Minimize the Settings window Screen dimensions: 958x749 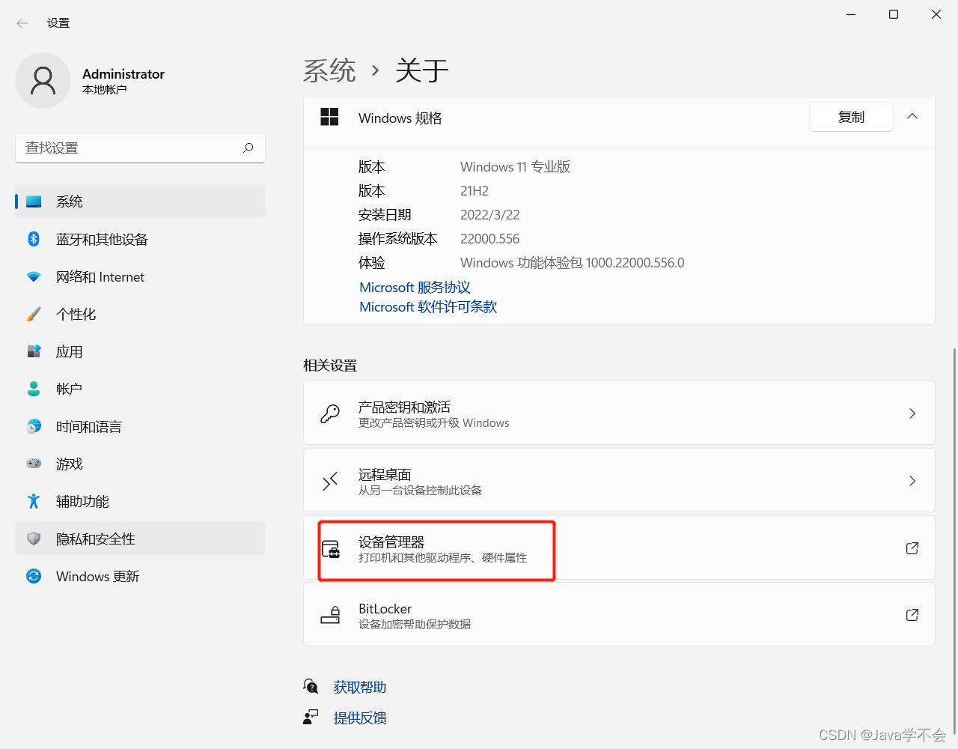(x=851, y=14)
